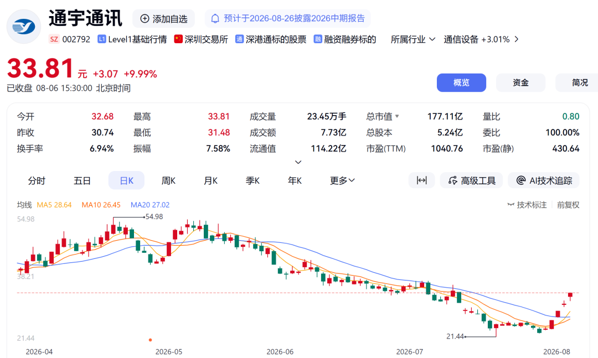Click the chart width expand icon button

coord(421,180)
